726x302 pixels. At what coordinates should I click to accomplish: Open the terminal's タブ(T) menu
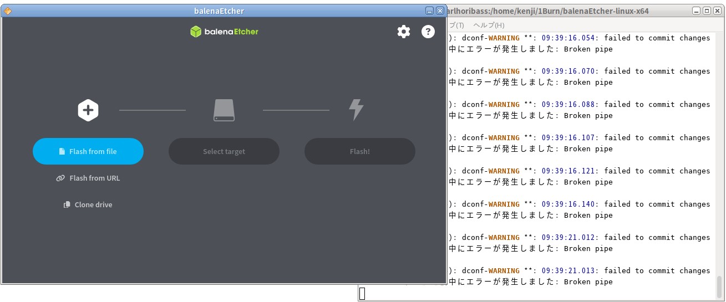click(456, 25)
